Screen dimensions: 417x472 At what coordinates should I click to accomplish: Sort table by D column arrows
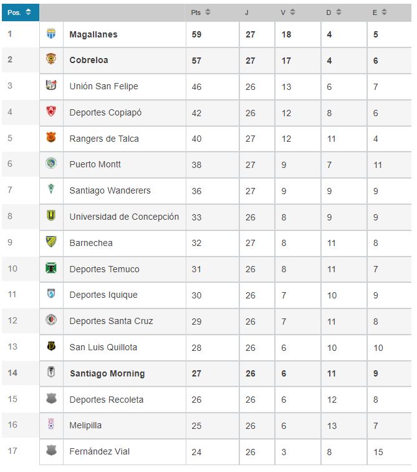(338, 12)
